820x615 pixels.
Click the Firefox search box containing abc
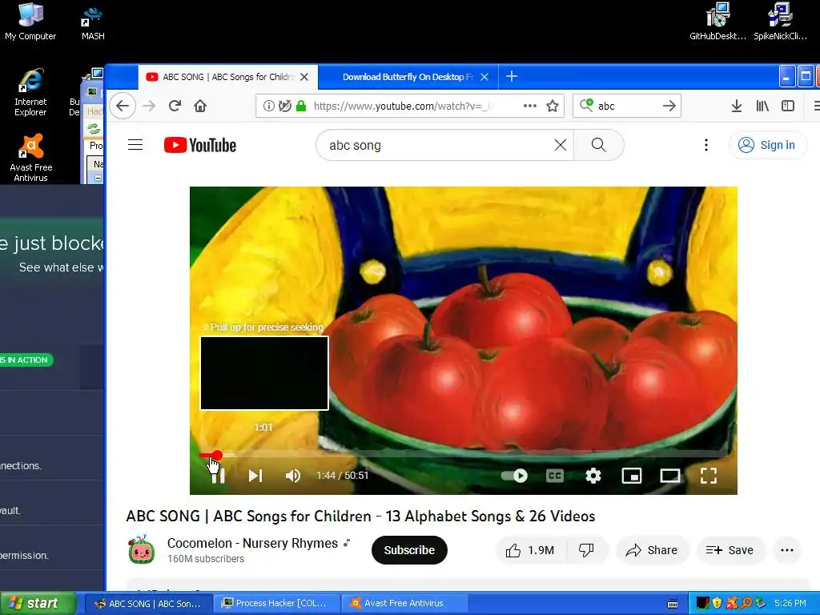coord(625,107)
